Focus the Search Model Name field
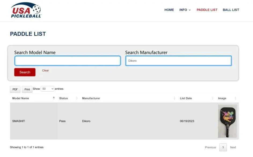The height and width of the screenshot is (157, 253). point(68,61)
